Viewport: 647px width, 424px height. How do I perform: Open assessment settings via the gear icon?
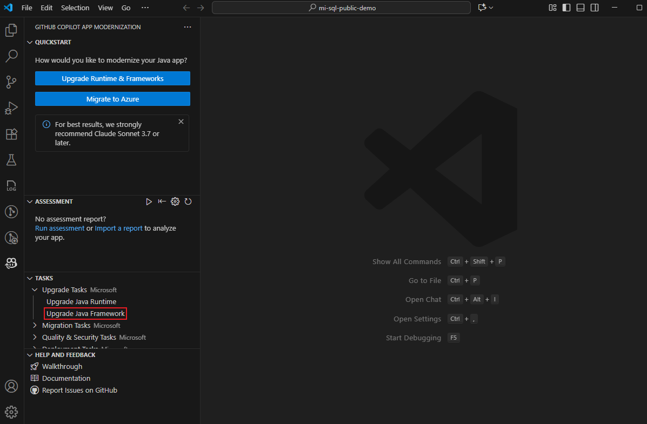(175, 201)
